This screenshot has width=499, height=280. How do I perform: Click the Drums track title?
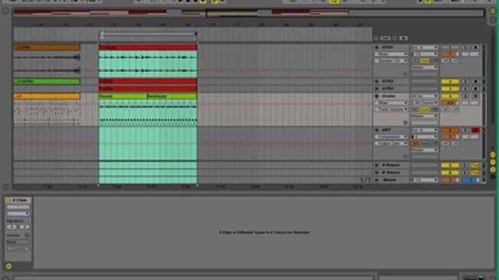[x=388, y=96]
